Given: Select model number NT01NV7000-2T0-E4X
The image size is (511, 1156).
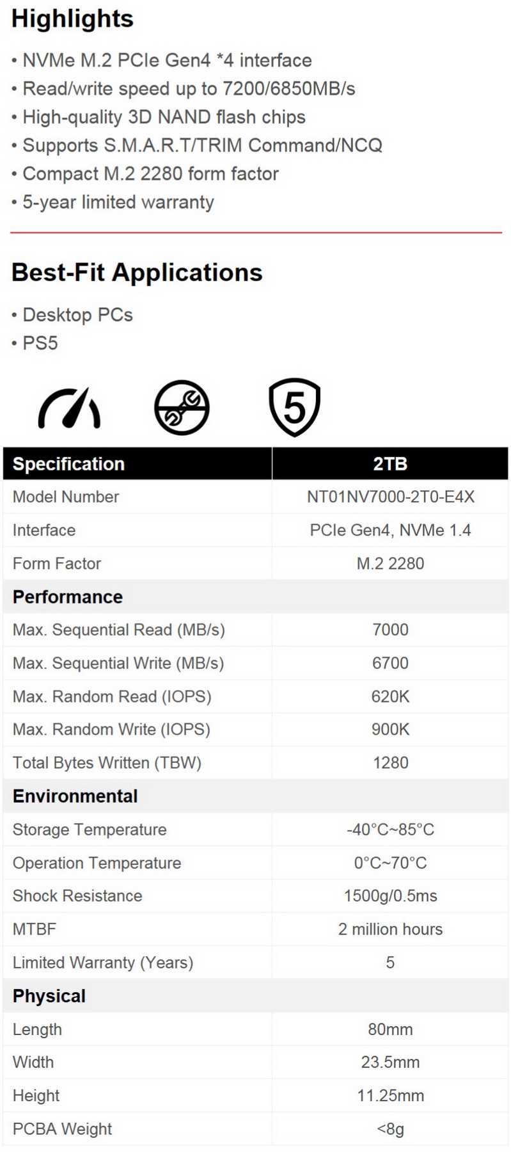Looking at the screenshot, I should [391, 497].
